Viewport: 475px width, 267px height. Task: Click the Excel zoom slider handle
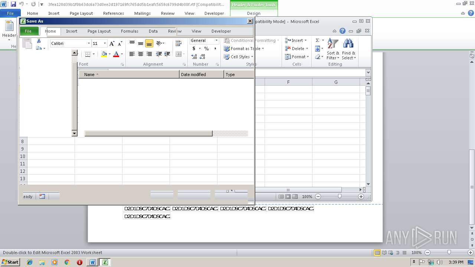click(x=340, y=197)
